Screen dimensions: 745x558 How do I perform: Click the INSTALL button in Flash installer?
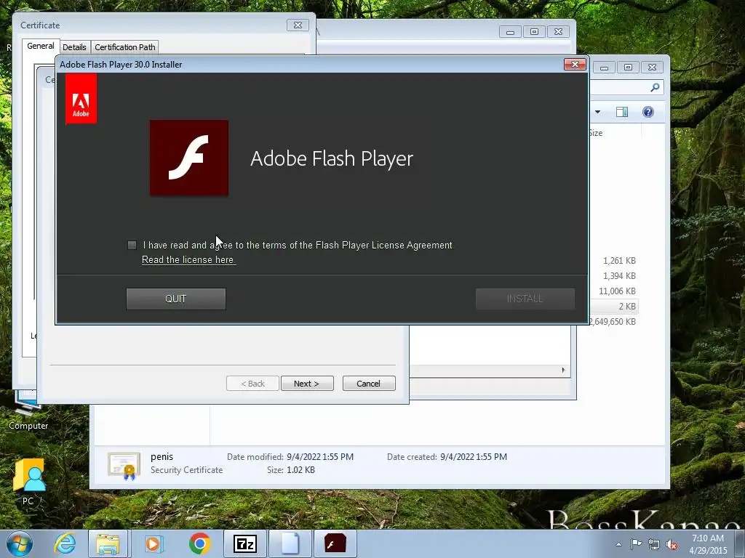(525, 299)
